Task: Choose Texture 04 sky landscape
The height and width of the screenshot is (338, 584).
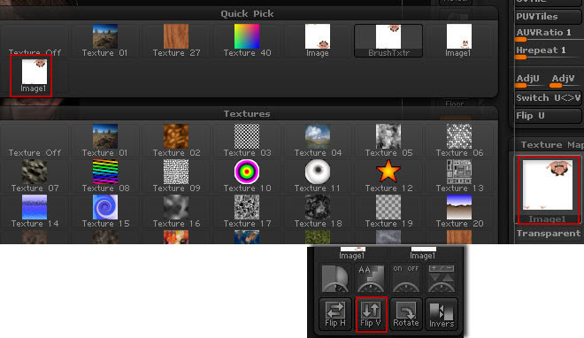Action: tap(318, 141)
